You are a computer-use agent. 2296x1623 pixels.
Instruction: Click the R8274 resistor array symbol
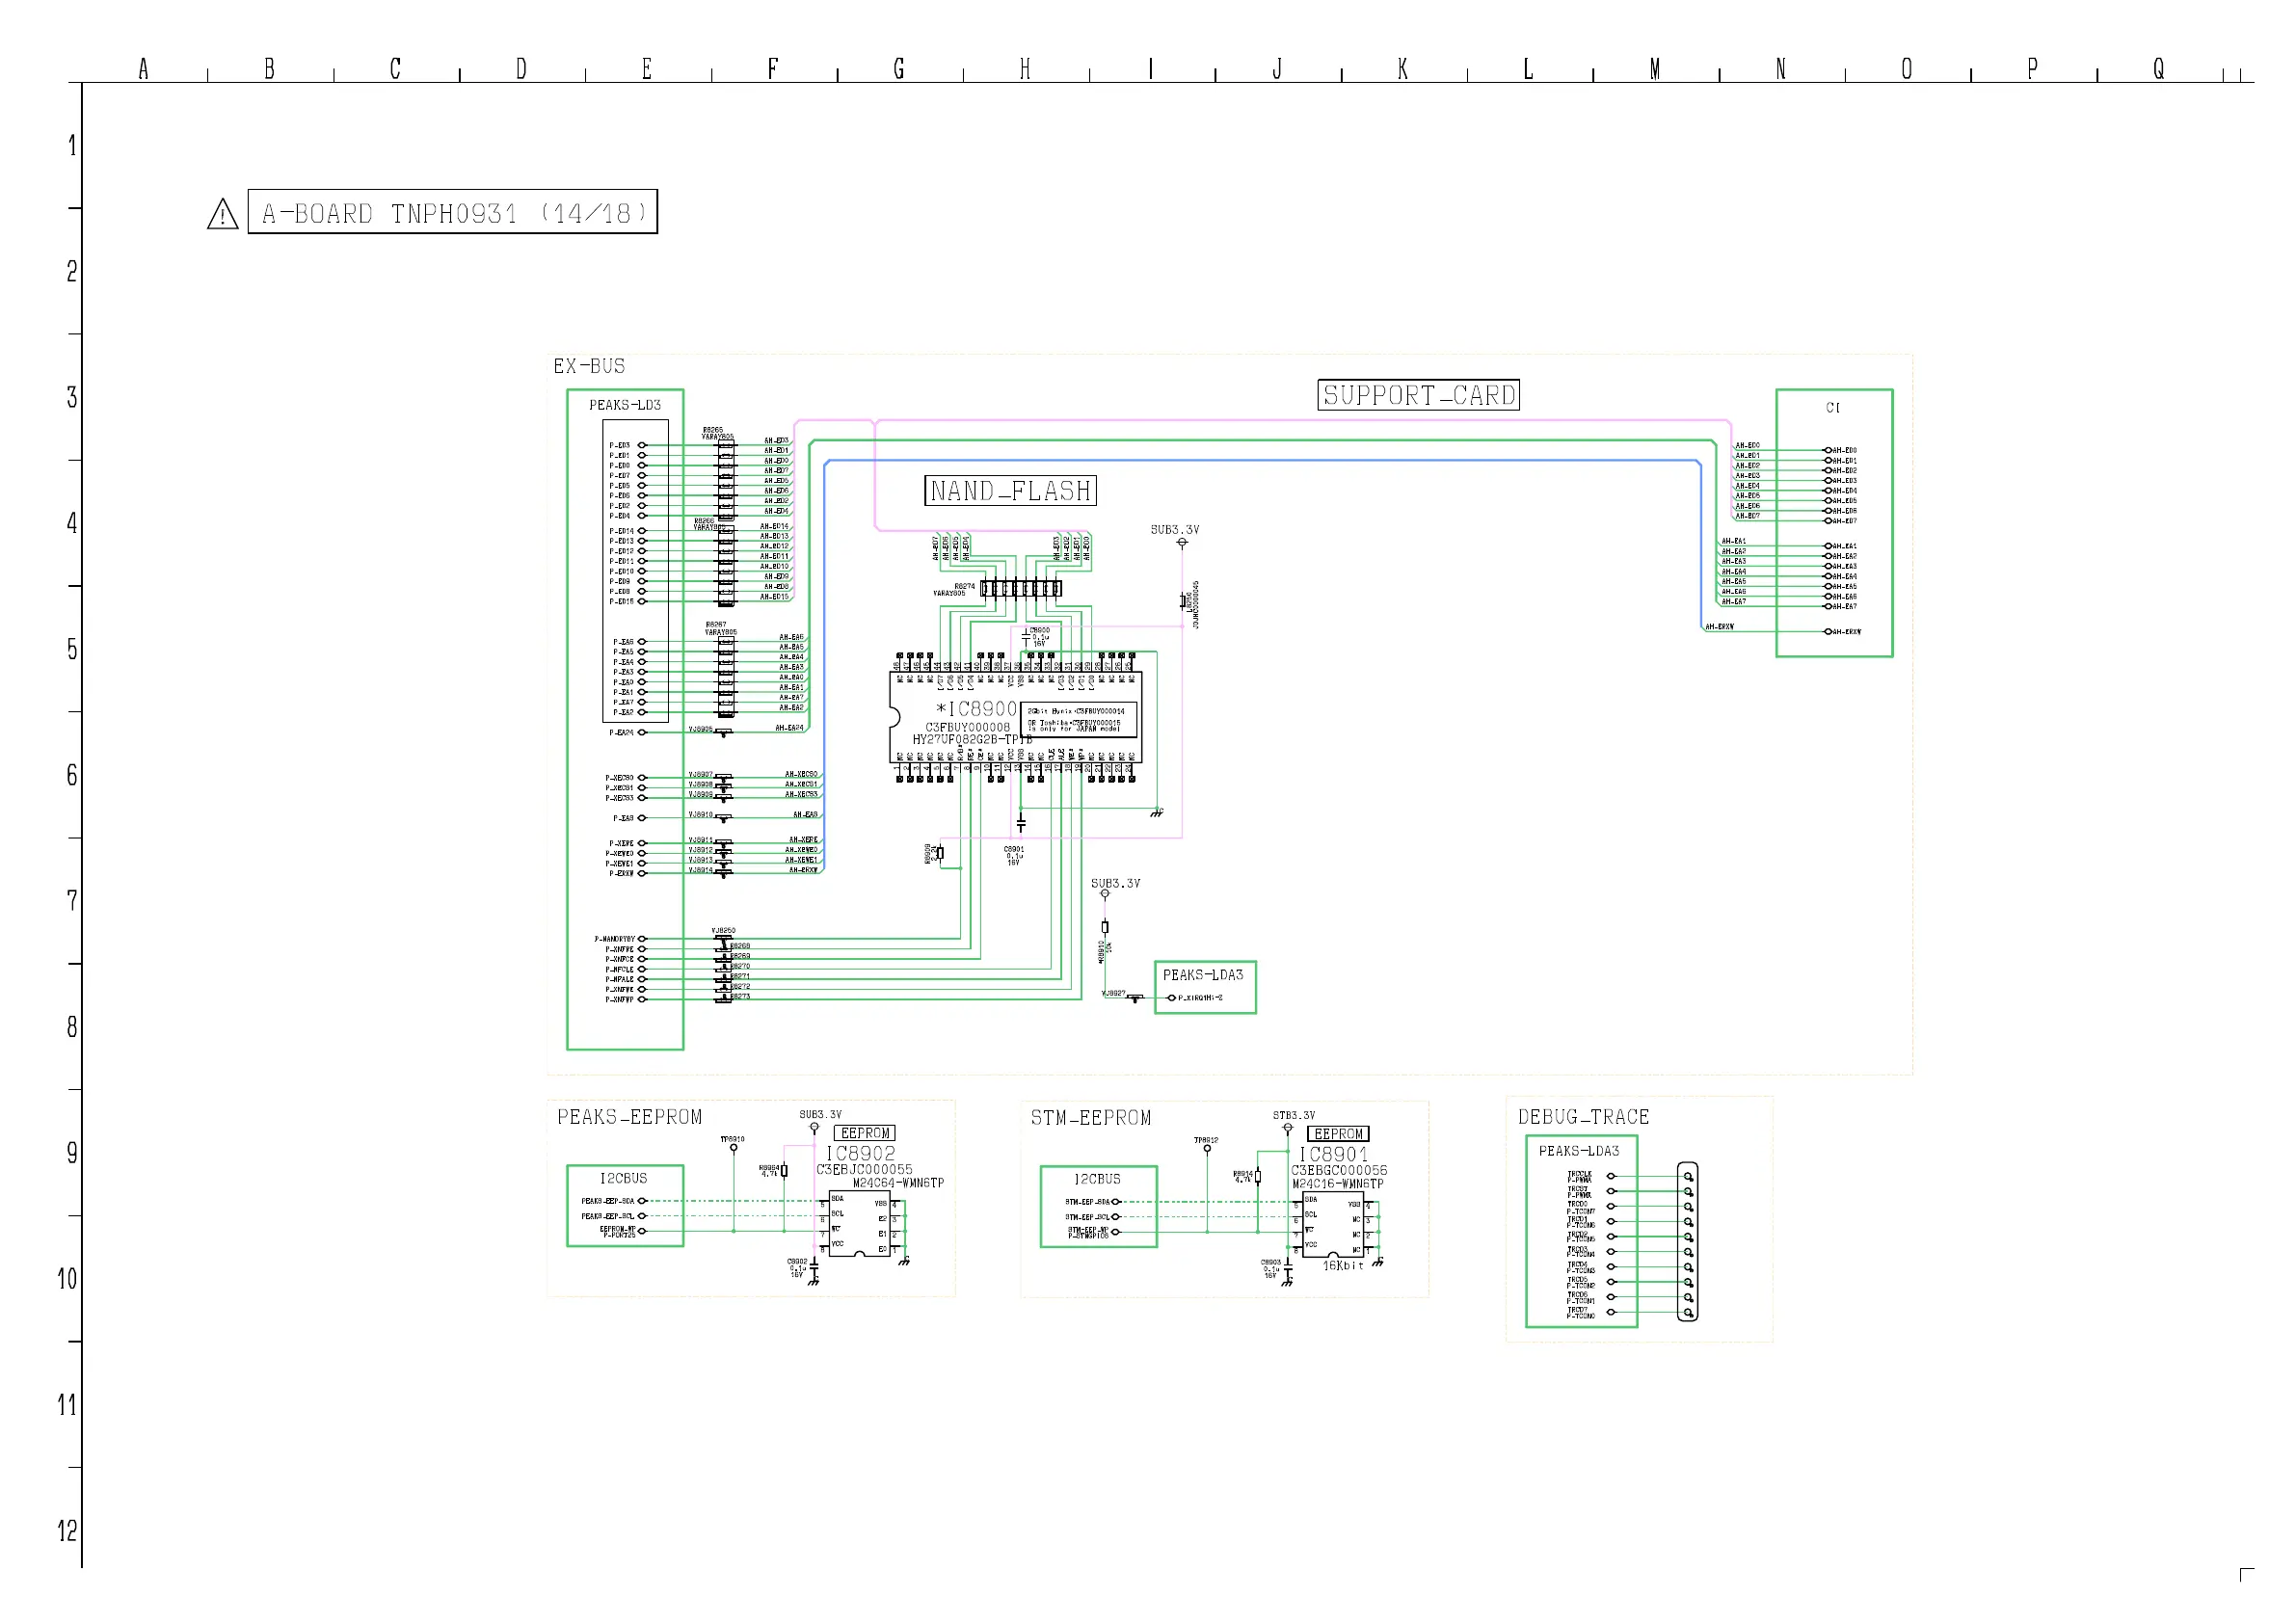click(x=1020, y=588)
